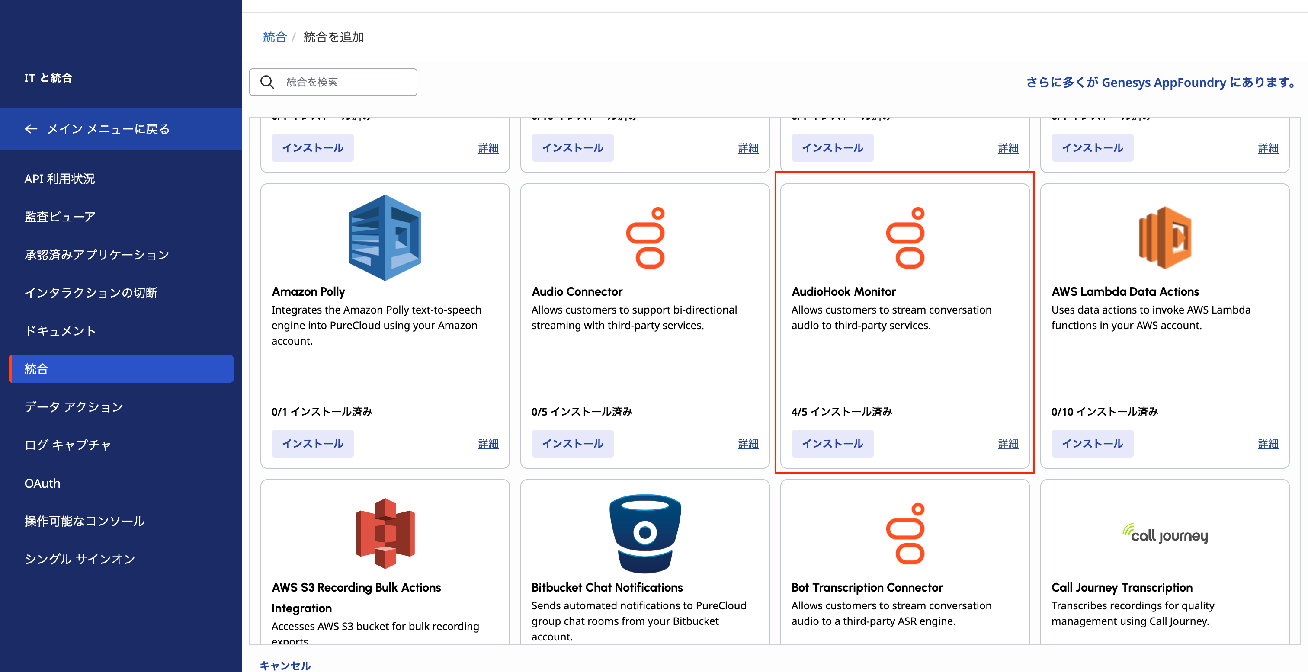The image size is (1308, 672).
Task: Click the Amazon Polly title
Action: [308, 292]
